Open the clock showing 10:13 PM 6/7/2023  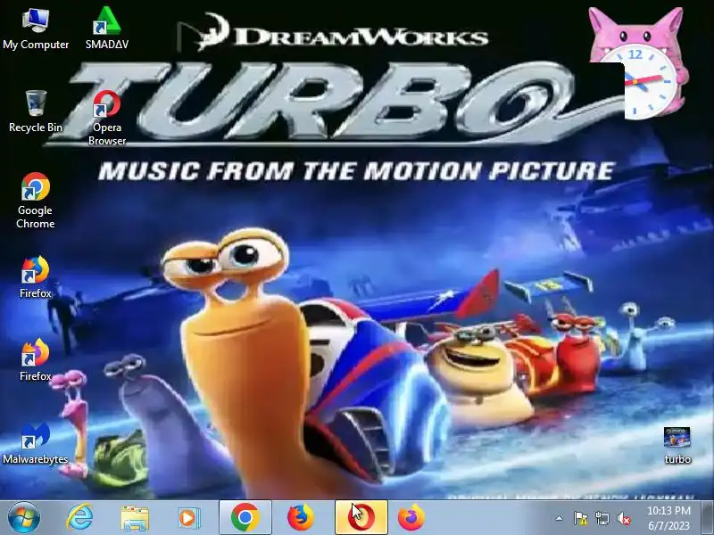(668, 518)
